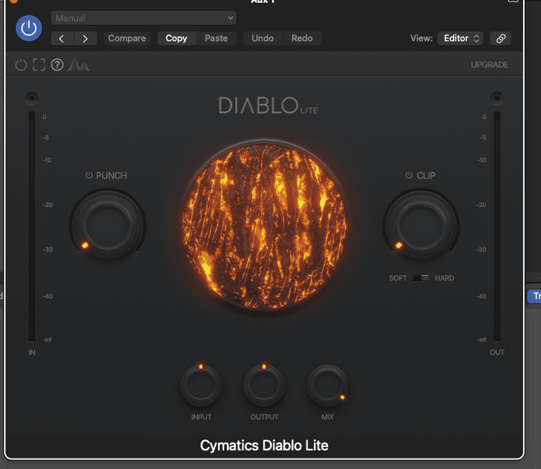Screen dimensions: 541x469
Task: Click the SOFT label
Action: click(398, 278)
